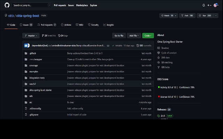The width and height of the screenshot is (223, 139).
Task: Open the 'fix cves' commit message
Action: tap(70, 103)
